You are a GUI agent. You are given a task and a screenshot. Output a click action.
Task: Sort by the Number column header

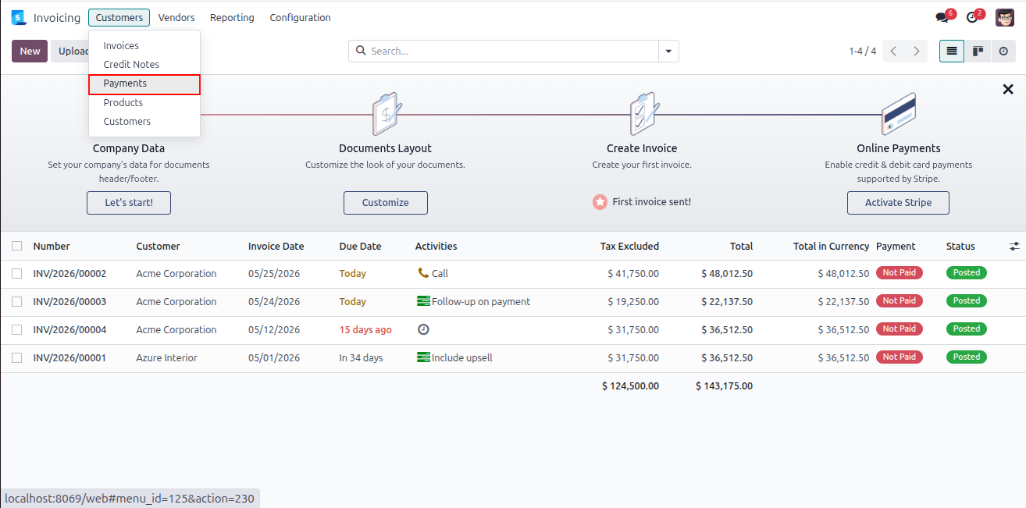pos(52,246)
